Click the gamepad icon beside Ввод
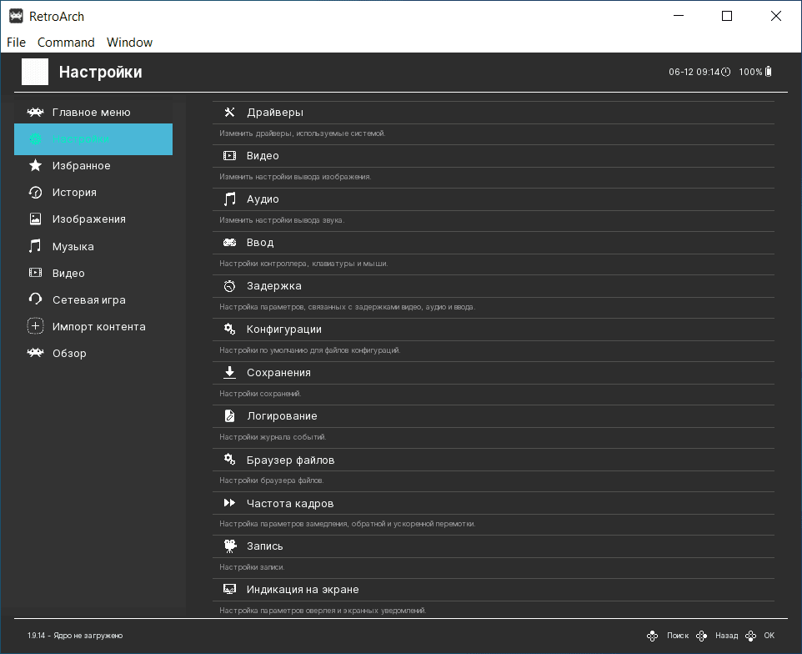This screenshot has height=654, width=802. [230, 243]
